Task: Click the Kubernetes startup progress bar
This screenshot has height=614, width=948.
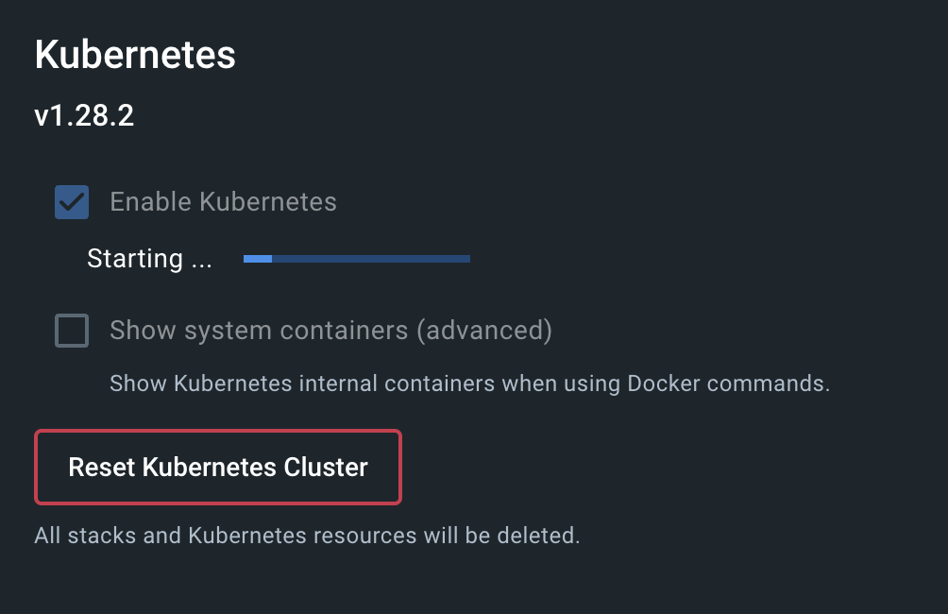Action: point(356,258)
